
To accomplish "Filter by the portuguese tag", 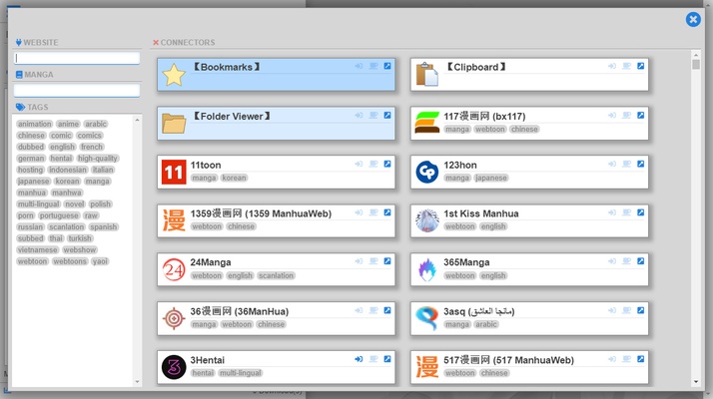I will click(59, 215).
